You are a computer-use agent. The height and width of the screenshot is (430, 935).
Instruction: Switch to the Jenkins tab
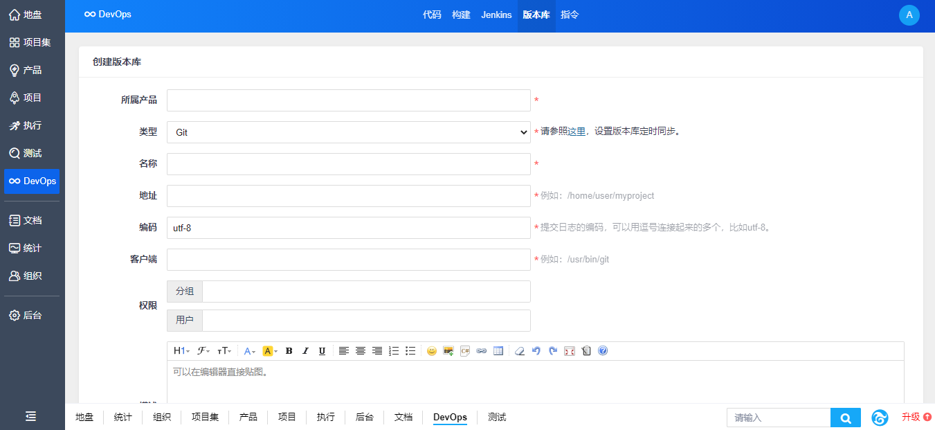(496, 15)
